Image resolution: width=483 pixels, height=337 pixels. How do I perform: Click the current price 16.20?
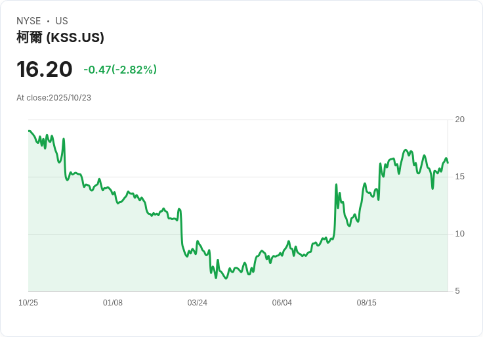coord(45,70)
